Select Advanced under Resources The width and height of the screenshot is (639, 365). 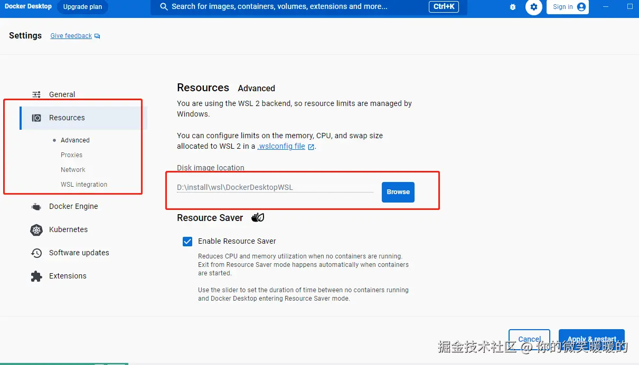75,140
